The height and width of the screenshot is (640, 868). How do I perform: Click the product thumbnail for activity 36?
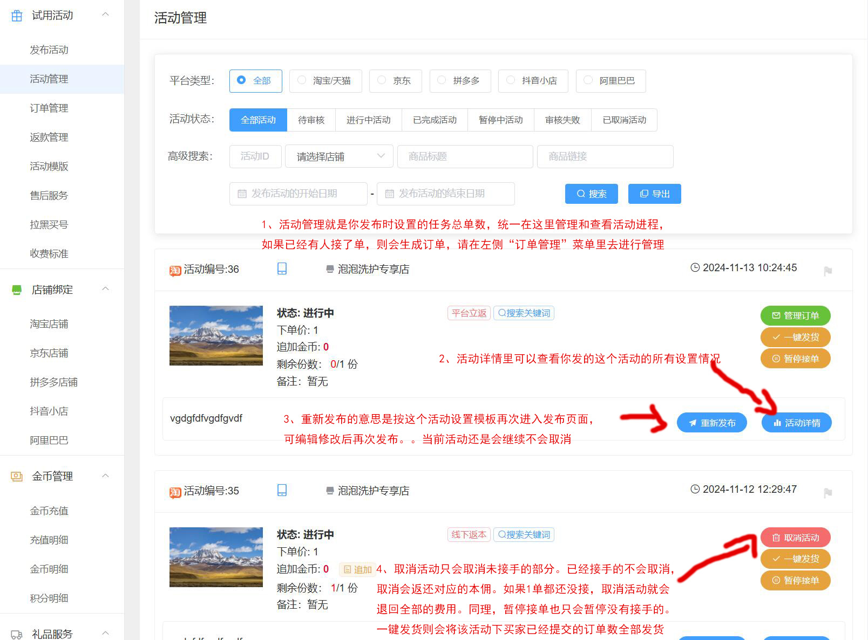pyautogui.click(x=216, y=335)
